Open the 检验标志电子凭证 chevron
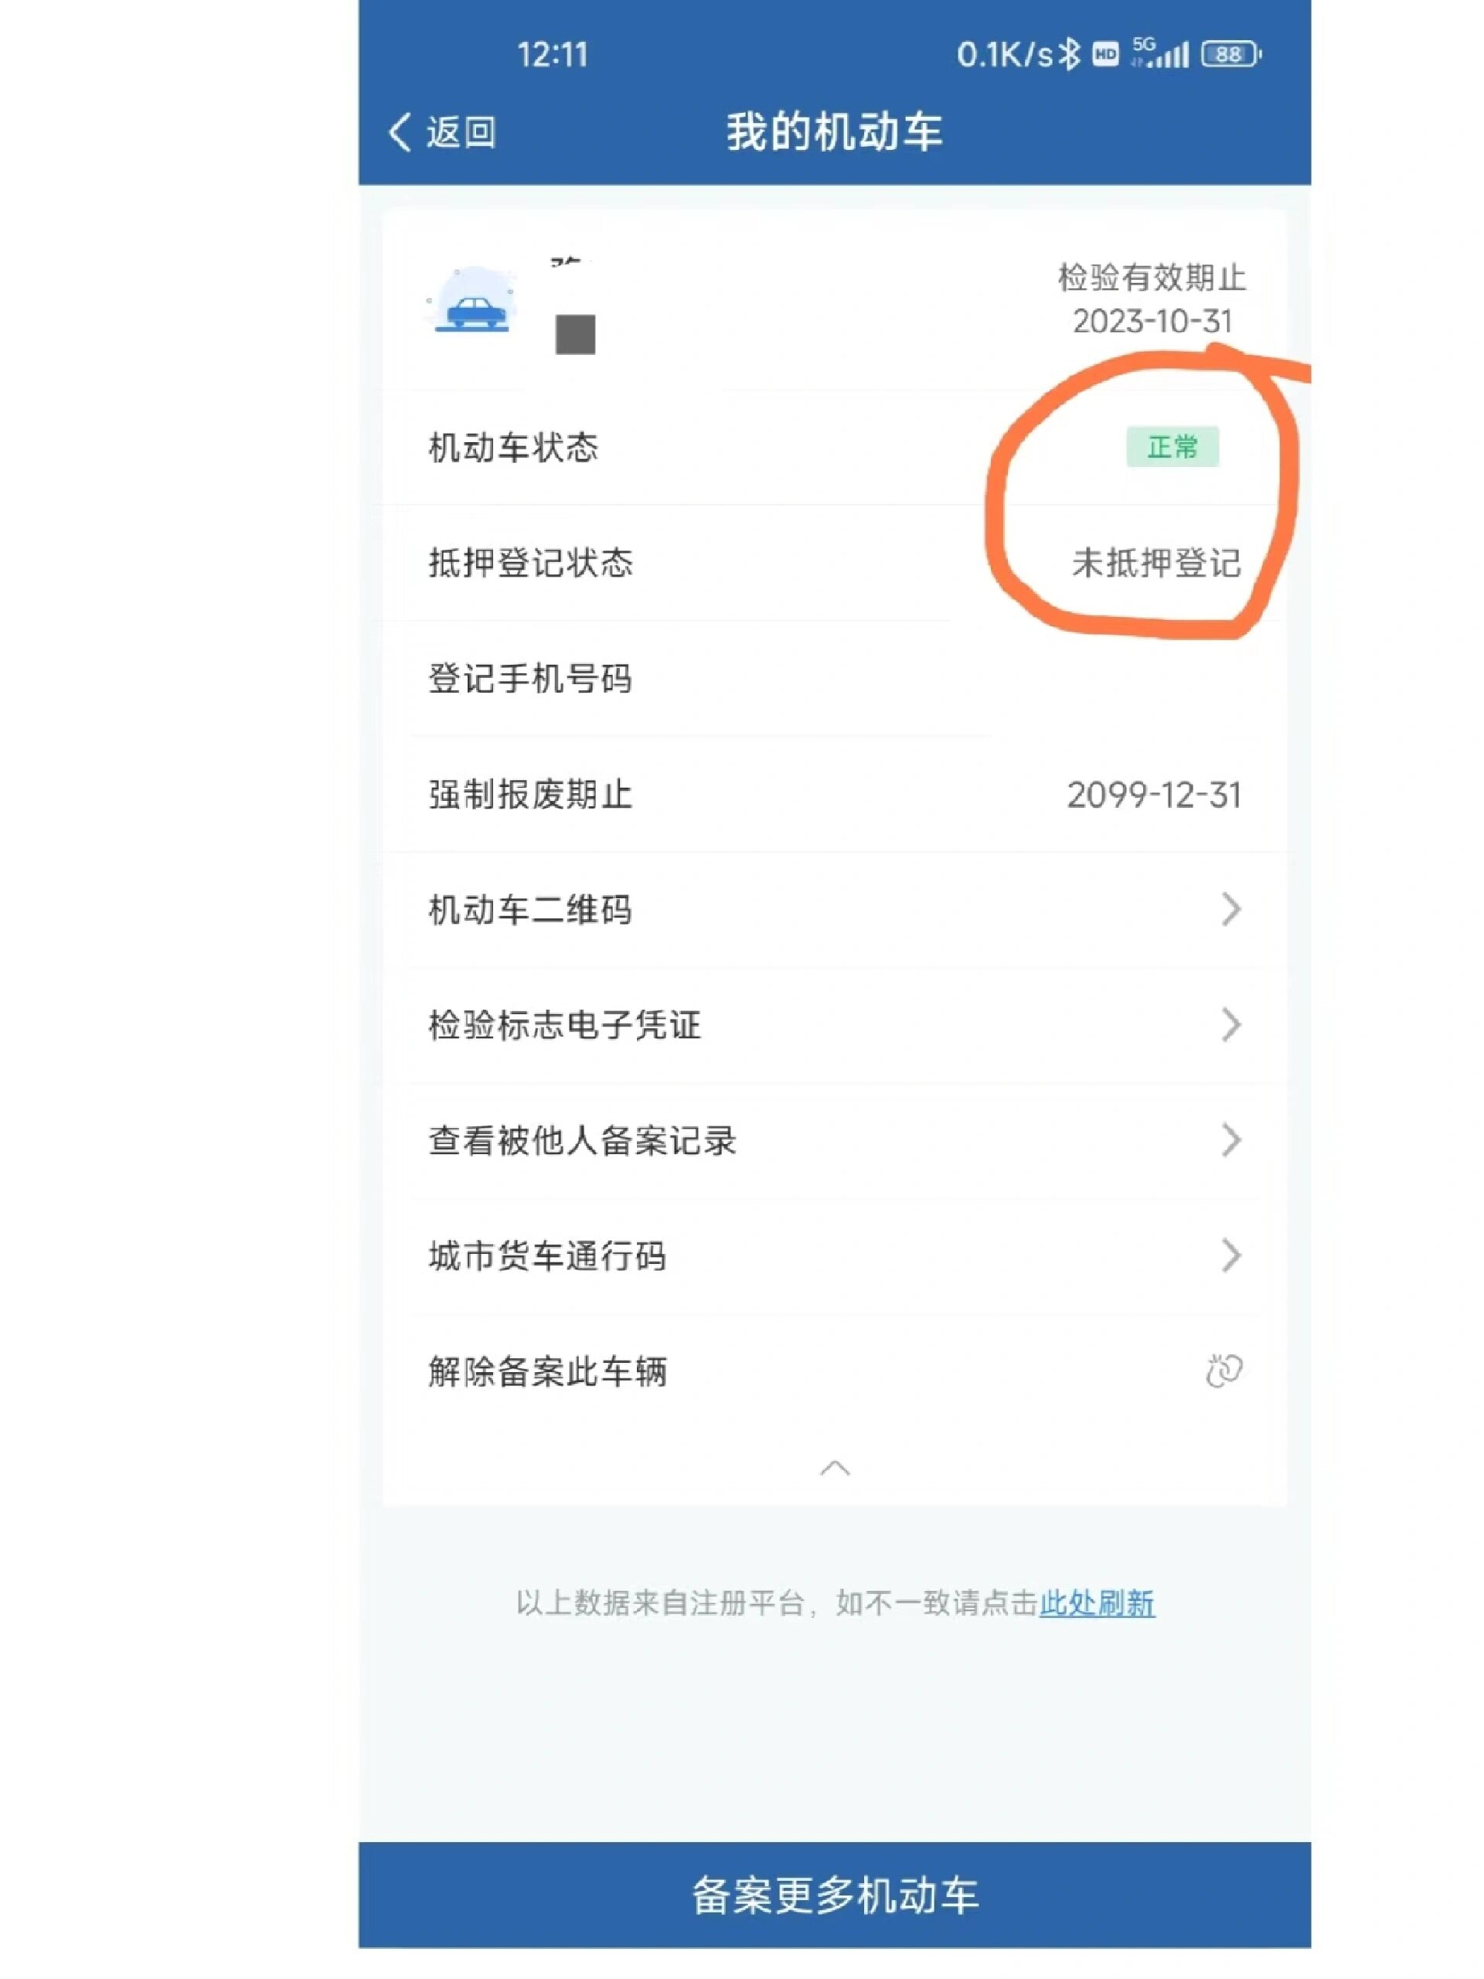This screenshot has height=1979, width=1484. click(1230, 1024)
